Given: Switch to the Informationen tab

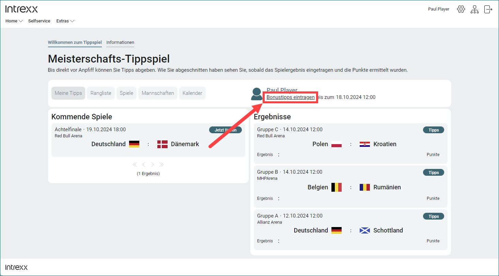Looking at the screenshot, I should coord(120,42).
